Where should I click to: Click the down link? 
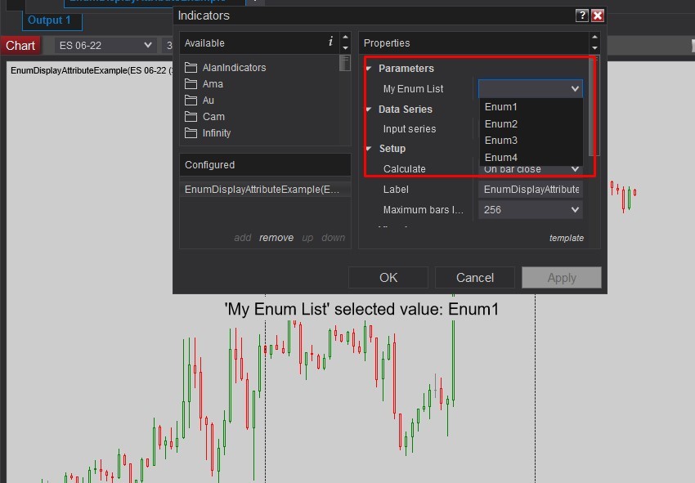tap(334, 238)
